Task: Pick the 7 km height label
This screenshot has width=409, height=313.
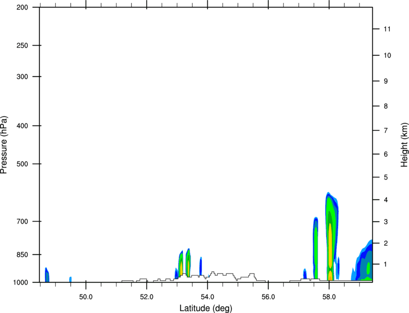Action: [386, 130]
